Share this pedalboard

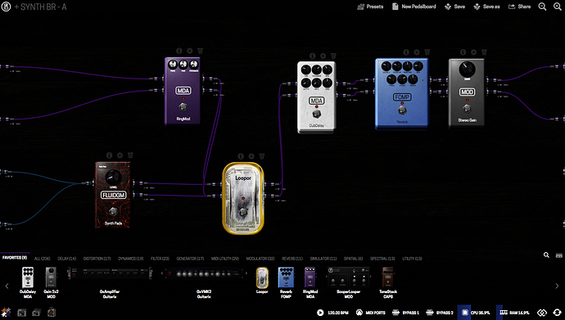519,7
